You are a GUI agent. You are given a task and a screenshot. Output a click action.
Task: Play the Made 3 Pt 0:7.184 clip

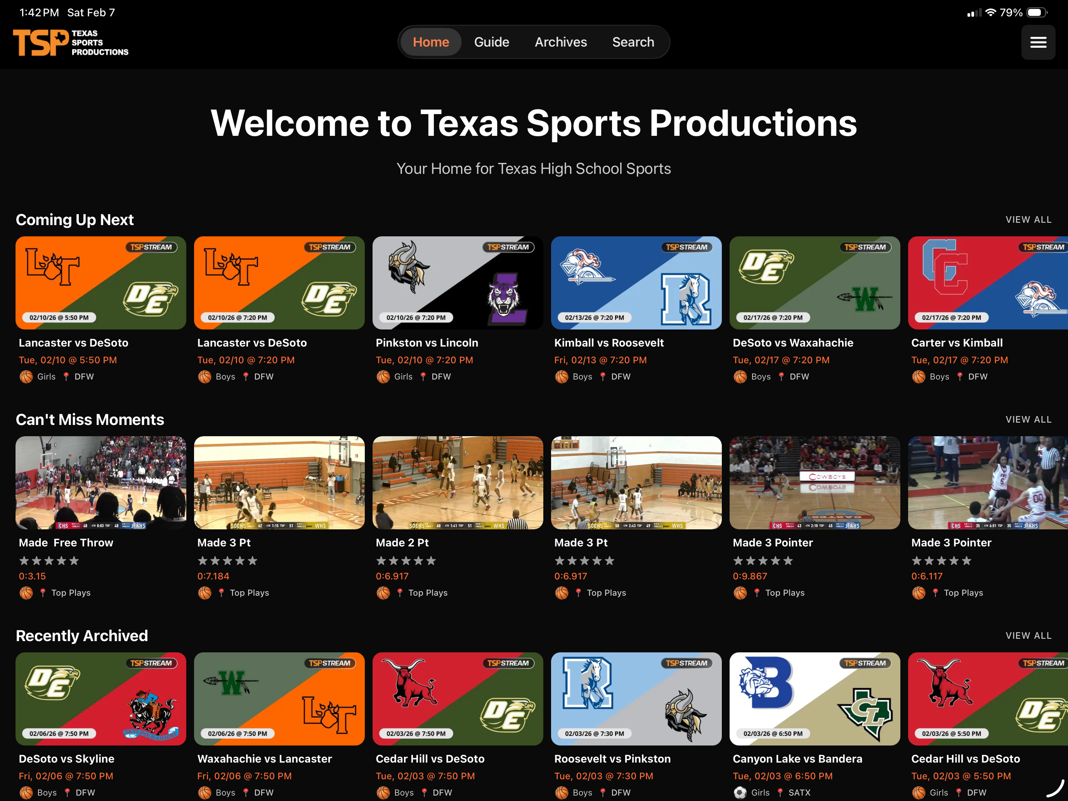point(279,483)
